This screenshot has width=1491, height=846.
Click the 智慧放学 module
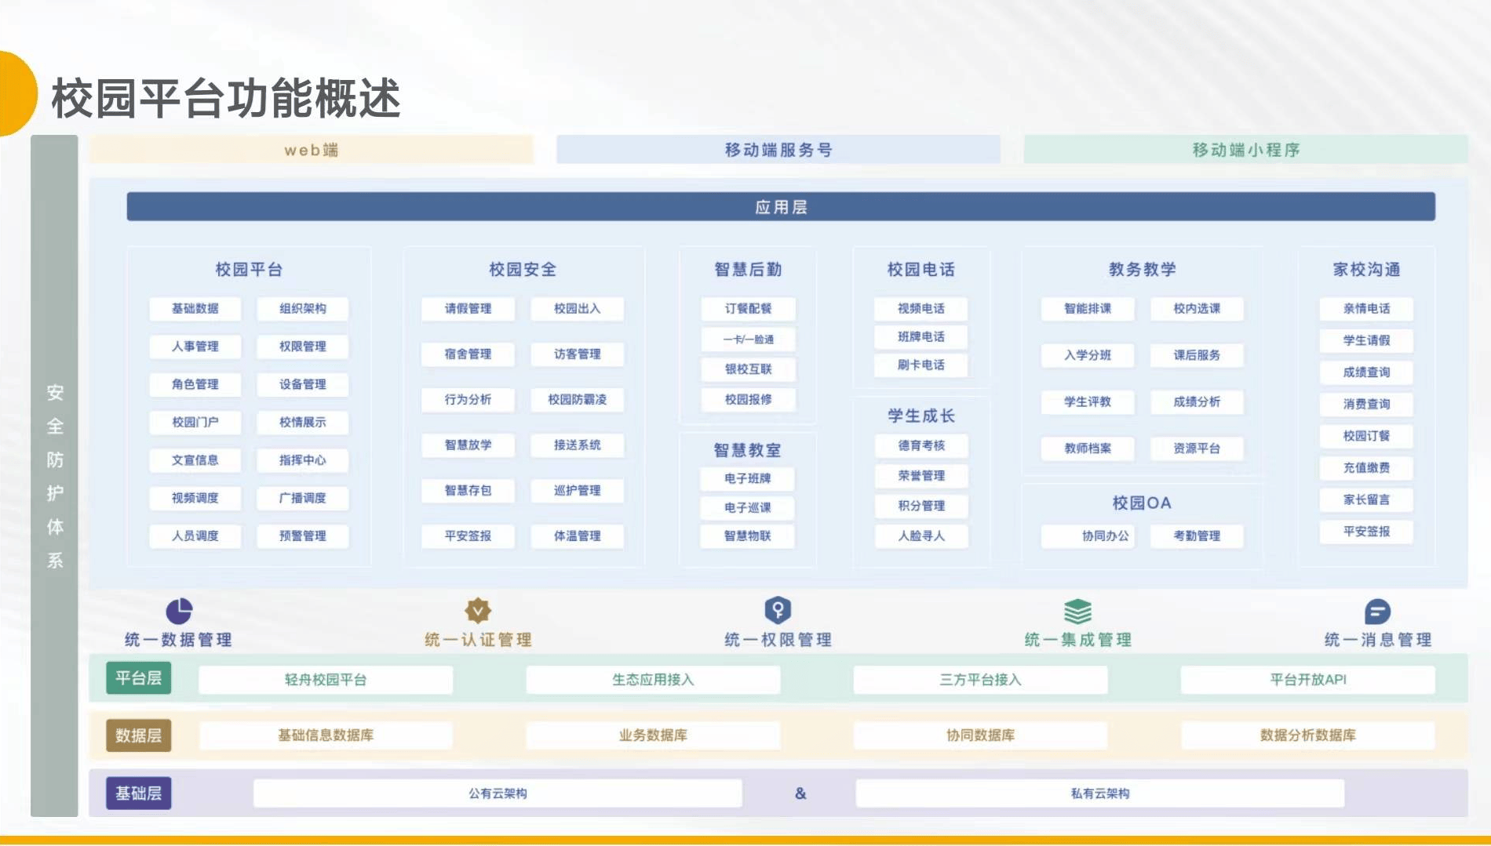coord(468,445)
